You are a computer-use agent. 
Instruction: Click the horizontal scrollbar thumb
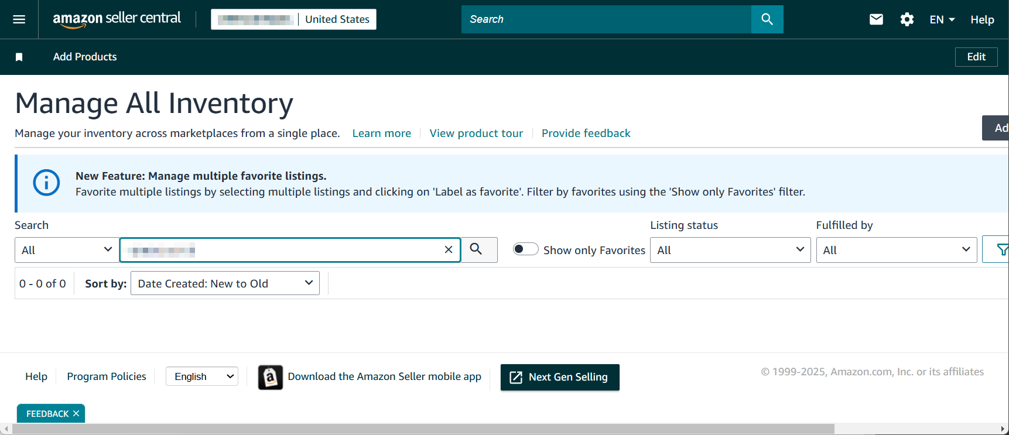pyautogui.click(x=423, y=429)
